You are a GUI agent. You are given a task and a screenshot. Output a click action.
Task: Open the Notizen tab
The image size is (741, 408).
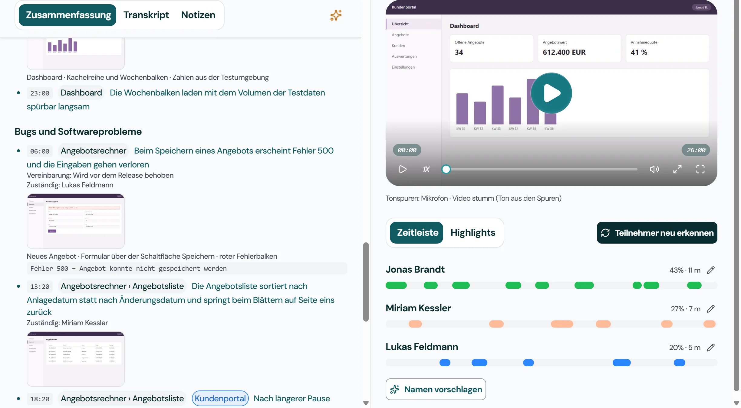click(x=198, y=15)
